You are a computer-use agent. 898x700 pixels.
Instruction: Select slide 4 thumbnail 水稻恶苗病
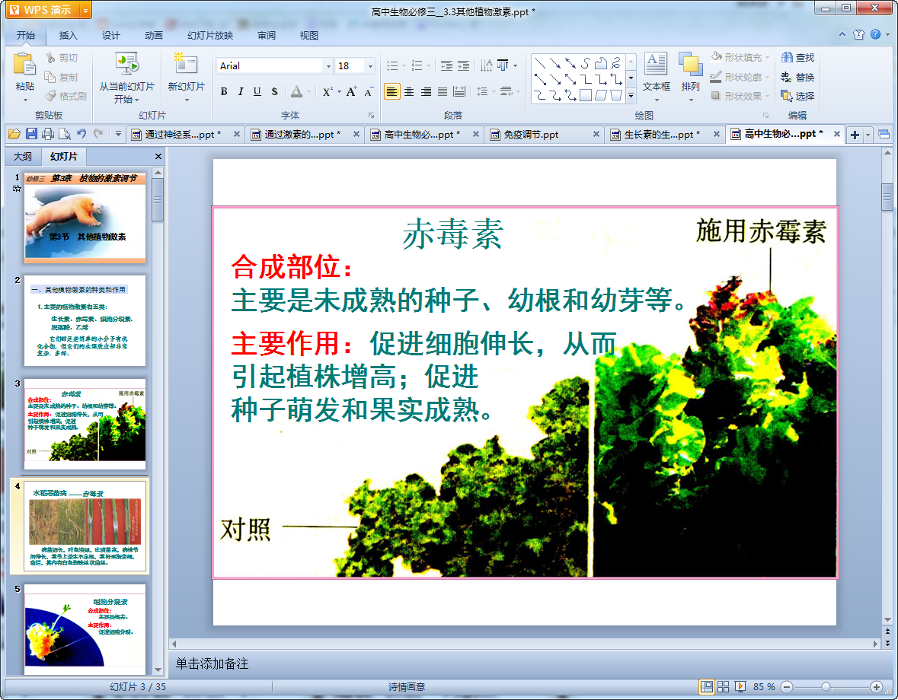click(x=85, y=527)
